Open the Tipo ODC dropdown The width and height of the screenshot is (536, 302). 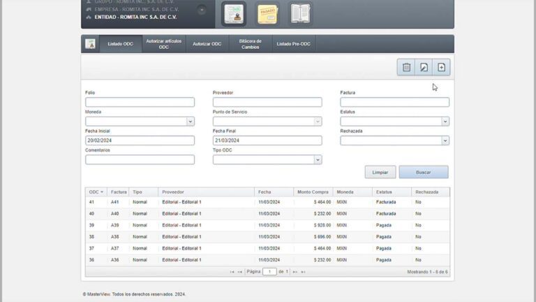click(318, 159)
